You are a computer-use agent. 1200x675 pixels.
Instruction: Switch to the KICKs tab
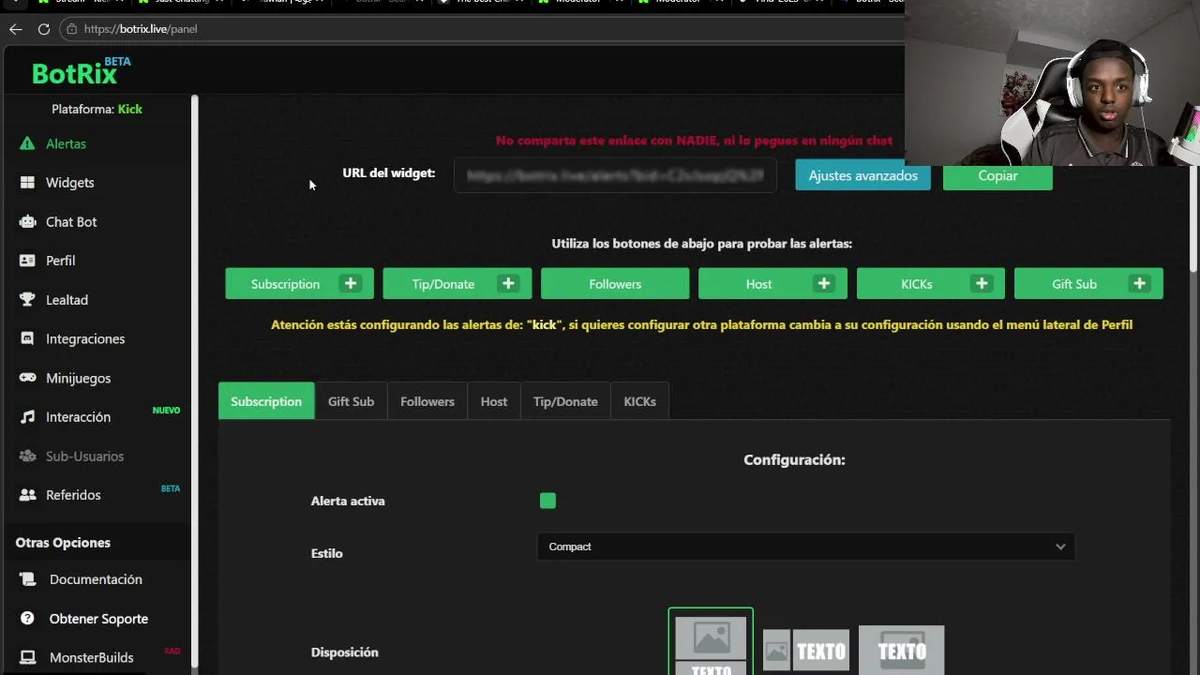[639, 401]
